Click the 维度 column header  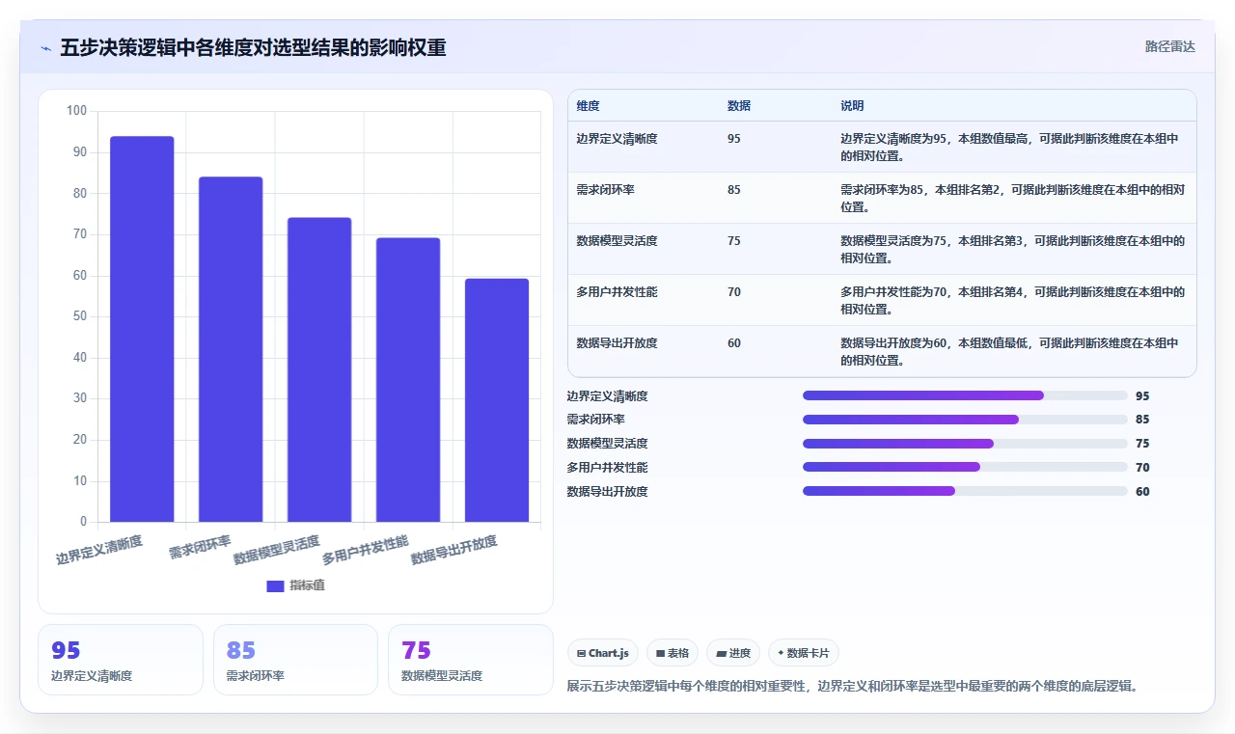tap(588, 106)
